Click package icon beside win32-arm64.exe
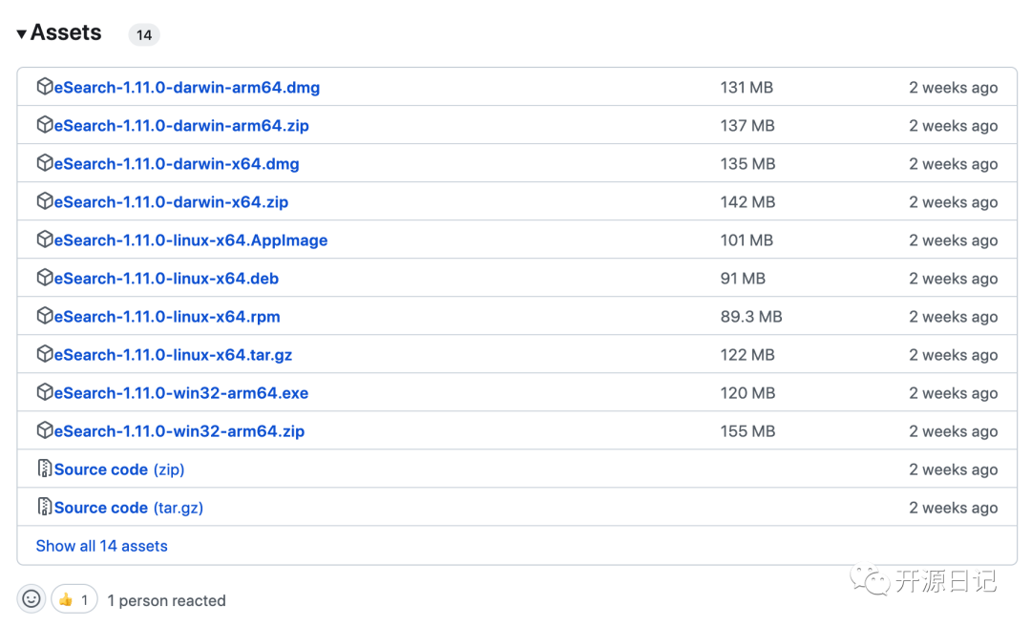The height and width of the screenshot is (626, 1031). coord(44,392)
